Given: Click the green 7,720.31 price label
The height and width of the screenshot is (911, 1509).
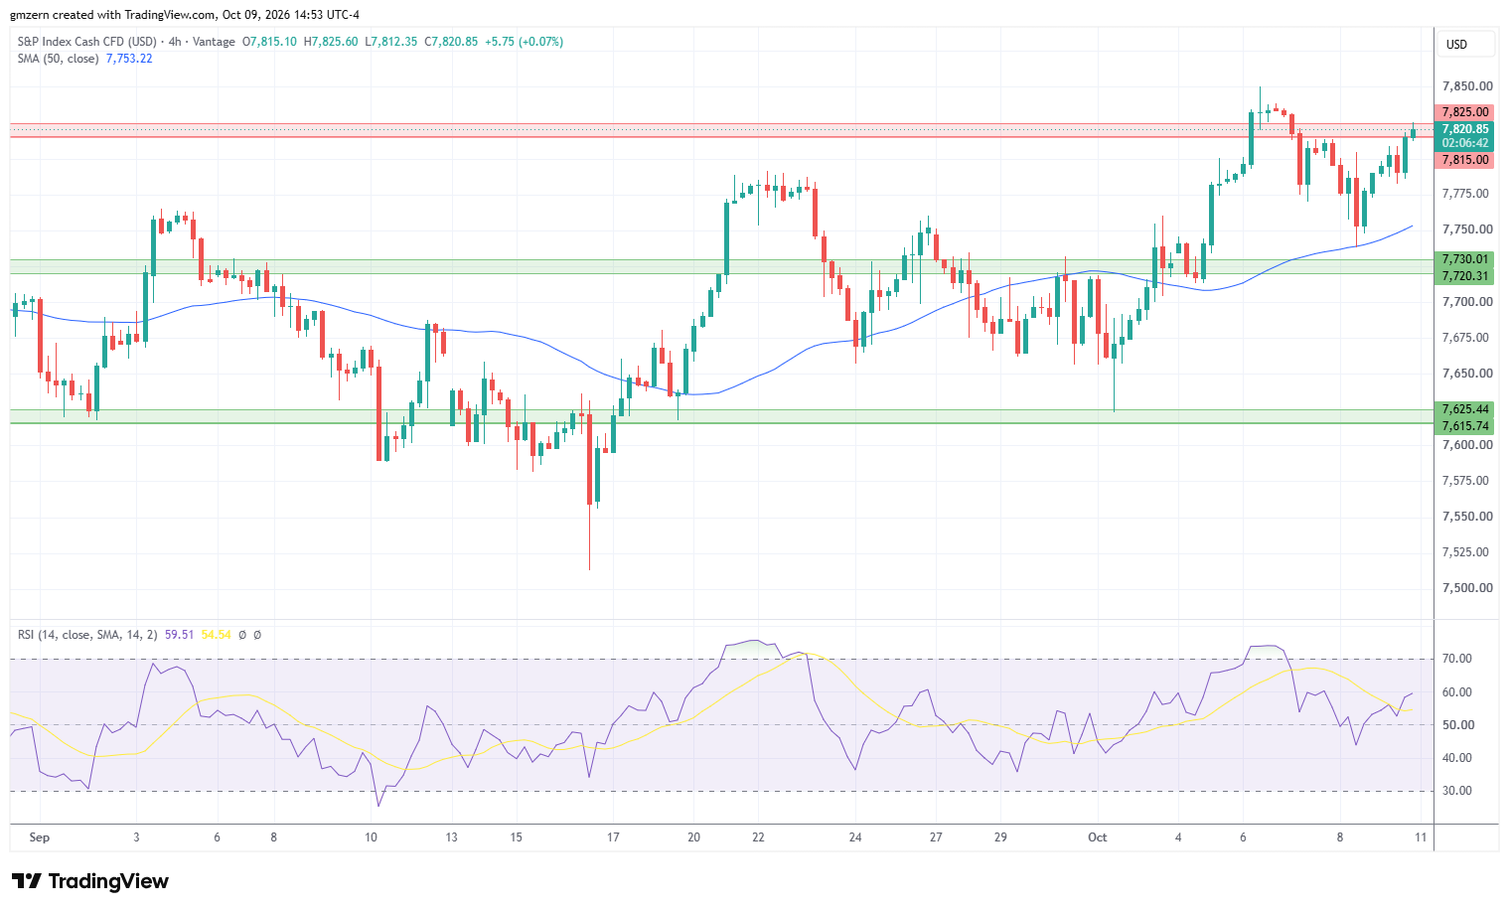Looking at the screenshot, I should tap(1464, 276).
